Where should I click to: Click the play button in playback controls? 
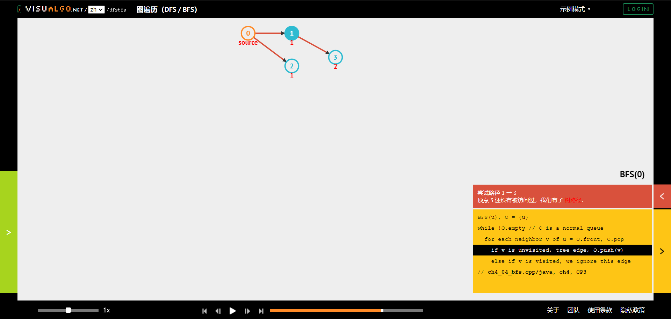(x=232, y=311)
